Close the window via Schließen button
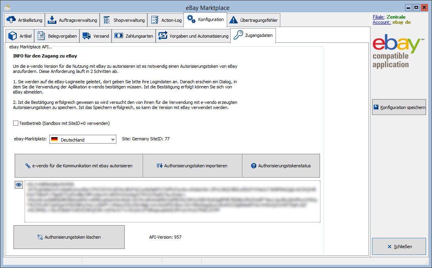 [x=399, y=247]
